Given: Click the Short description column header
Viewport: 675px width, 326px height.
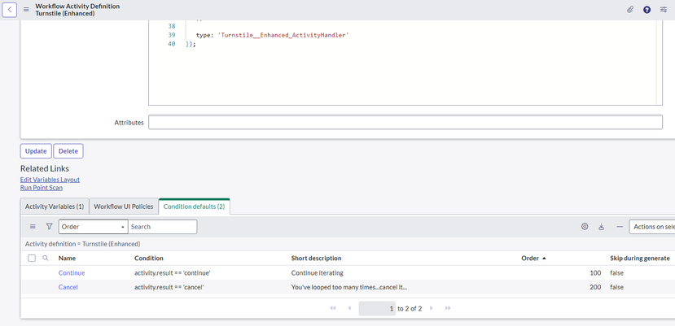Looking at the screenshot, I should click(x=317, y=258).
